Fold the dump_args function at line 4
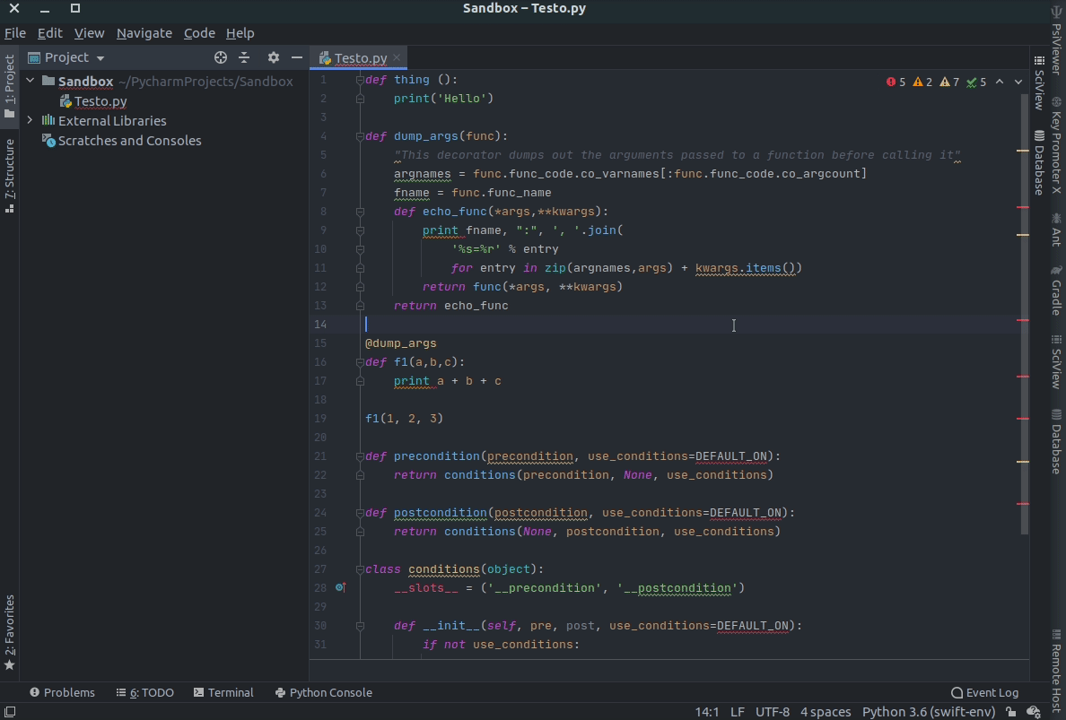This screenshot has width=1066, height=720. [x=361, y=136]
